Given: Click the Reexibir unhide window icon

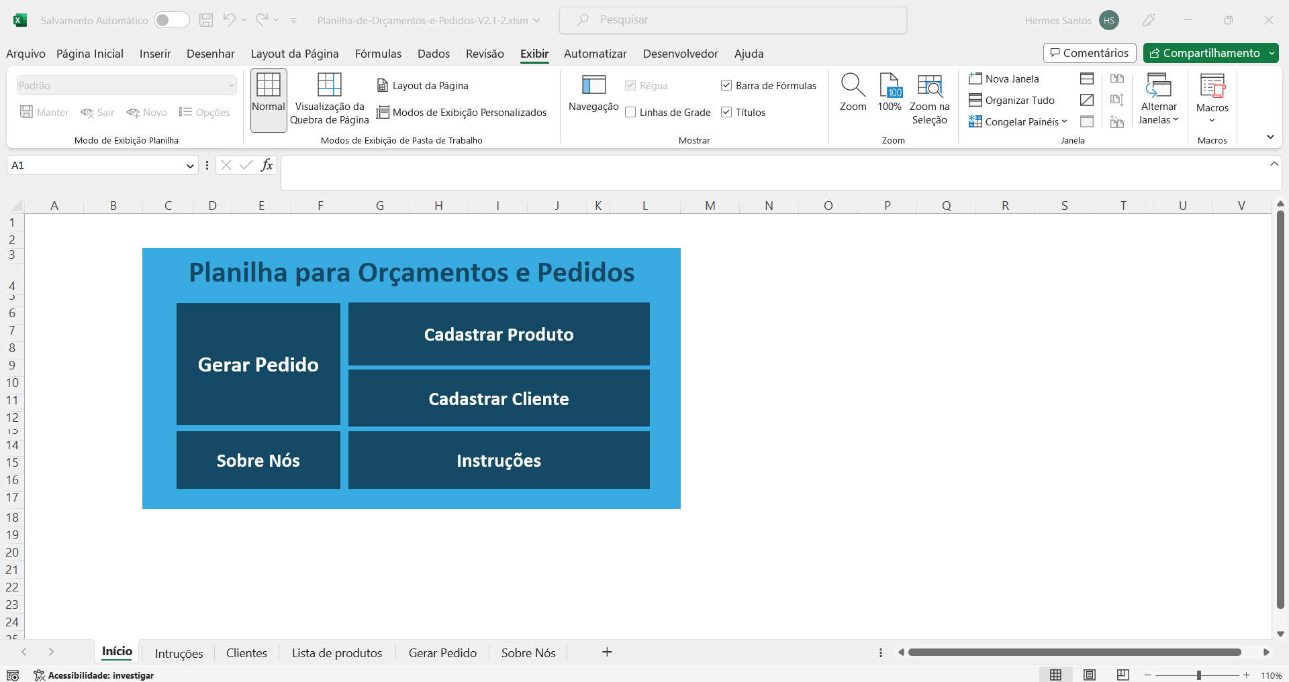Looking at the screenshot, I should 1087,121.
